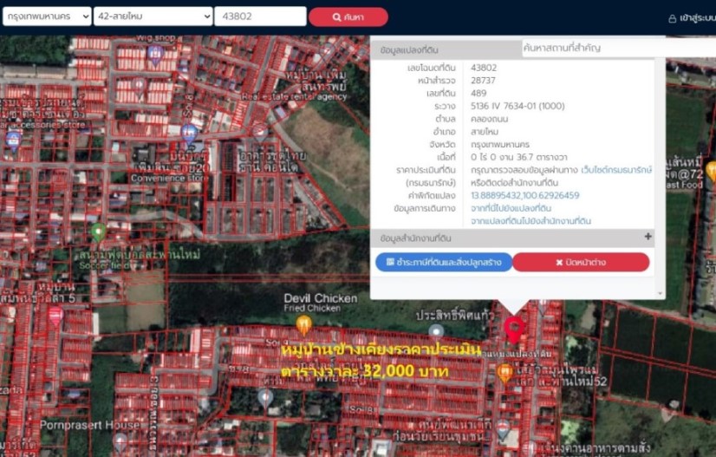Click the blue ชำระภาษีที่ดินและสิ่งปลูกสร้าง button
716x457 pixels.
coord(444,262)
